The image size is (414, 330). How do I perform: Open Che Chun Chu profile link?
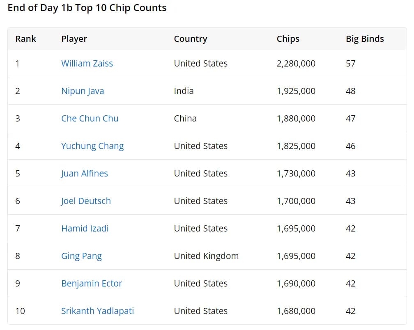coord(90,119)
